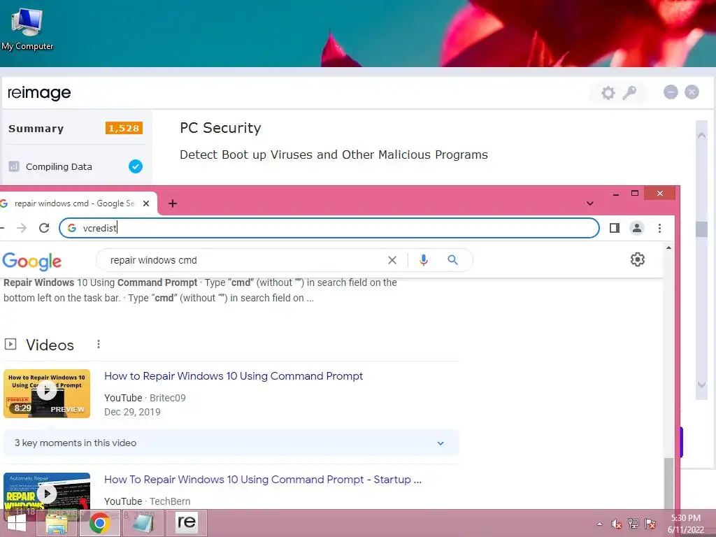This screenshot has width=716, height=537.
Task: Click the 'PC Security' heading in Reimage
Action: click(220, 128)
